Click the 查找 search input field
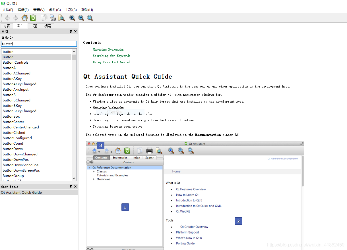Image resolution: width=347 pixels, height=250 pixels. pos(39,44)
